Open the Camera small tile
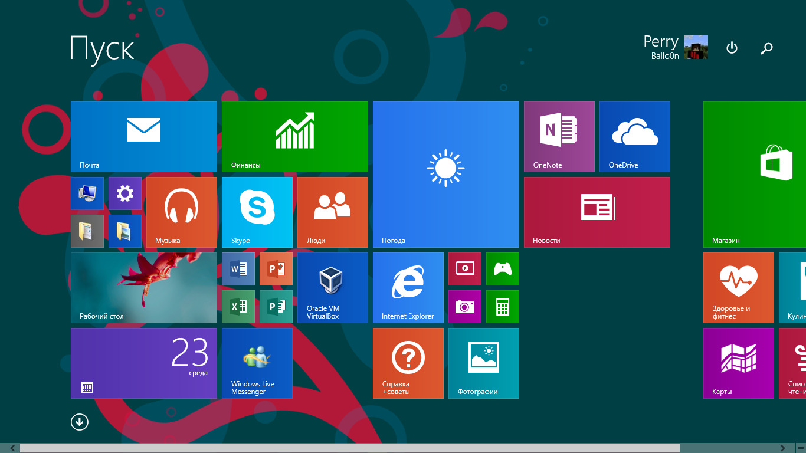This screenshot has width=806, height=453. click(464, 307)
